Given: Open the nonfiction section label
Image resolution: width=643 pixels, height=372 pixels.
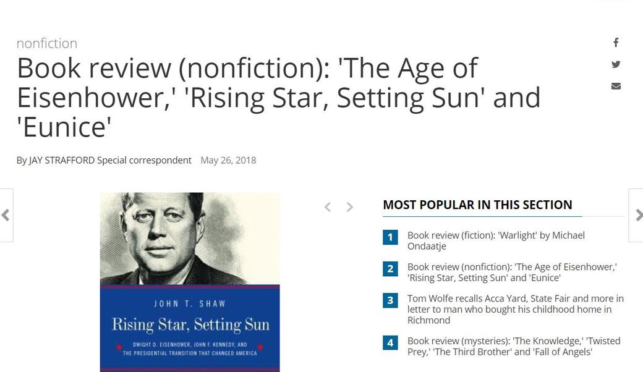Looking at the screenshot, I should coord(47,43).
